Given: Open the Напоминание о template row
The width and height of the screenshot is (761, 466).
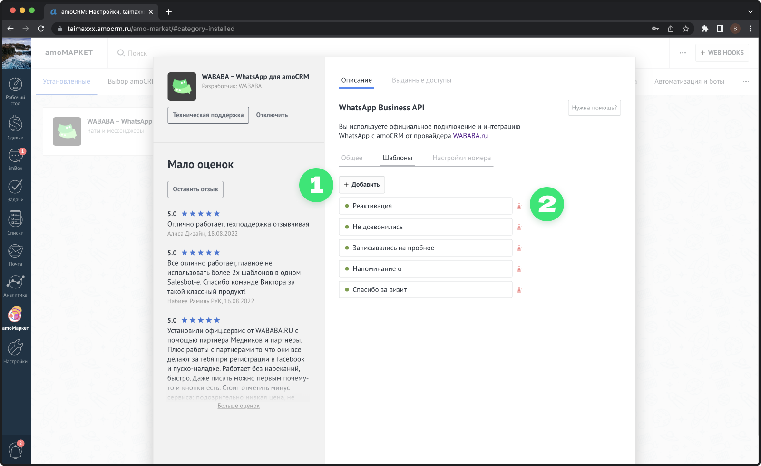Looking at the screenshot, I should pyautogui.click(x=426, y=269).
